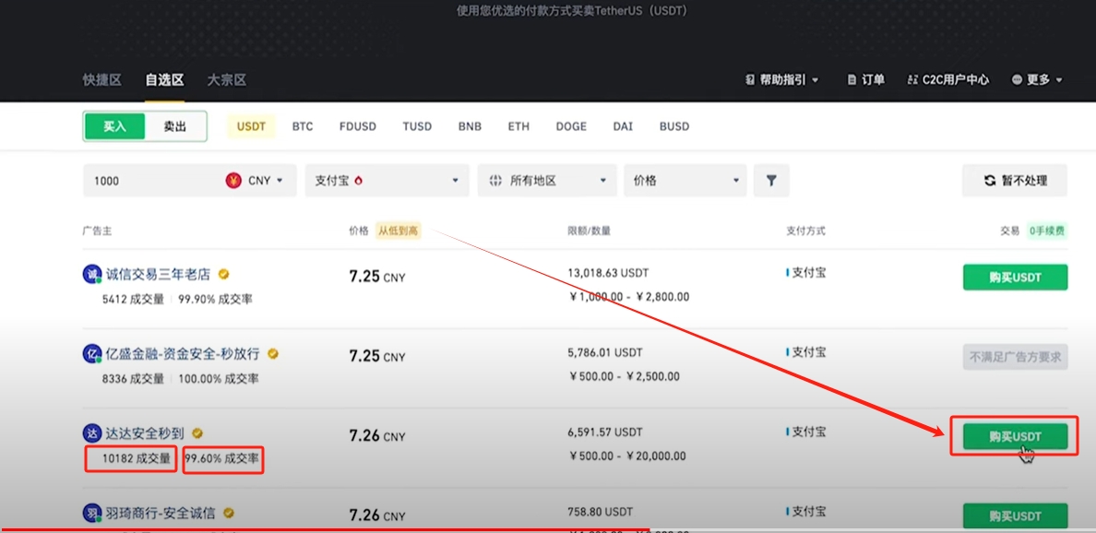
Task: Expand the 更多 menu
Action: click(1037, 79)
